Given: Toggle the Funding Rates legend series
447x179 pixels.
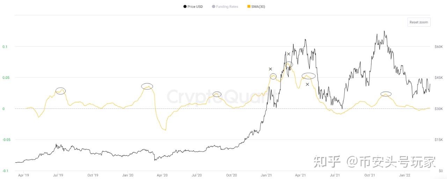Looking at the screenshot, I should (227, 7).
